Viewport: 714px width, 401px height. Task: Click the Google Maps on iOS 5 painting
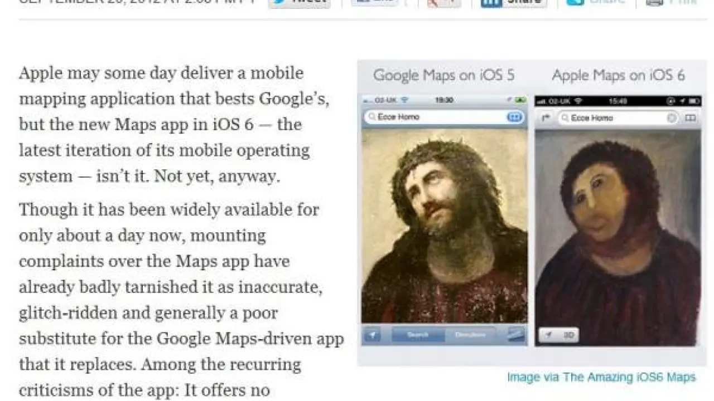pos(444,226)
